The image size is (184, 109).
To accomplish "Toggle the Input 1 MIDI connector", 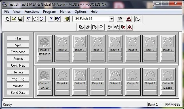I will coord(45,42).
